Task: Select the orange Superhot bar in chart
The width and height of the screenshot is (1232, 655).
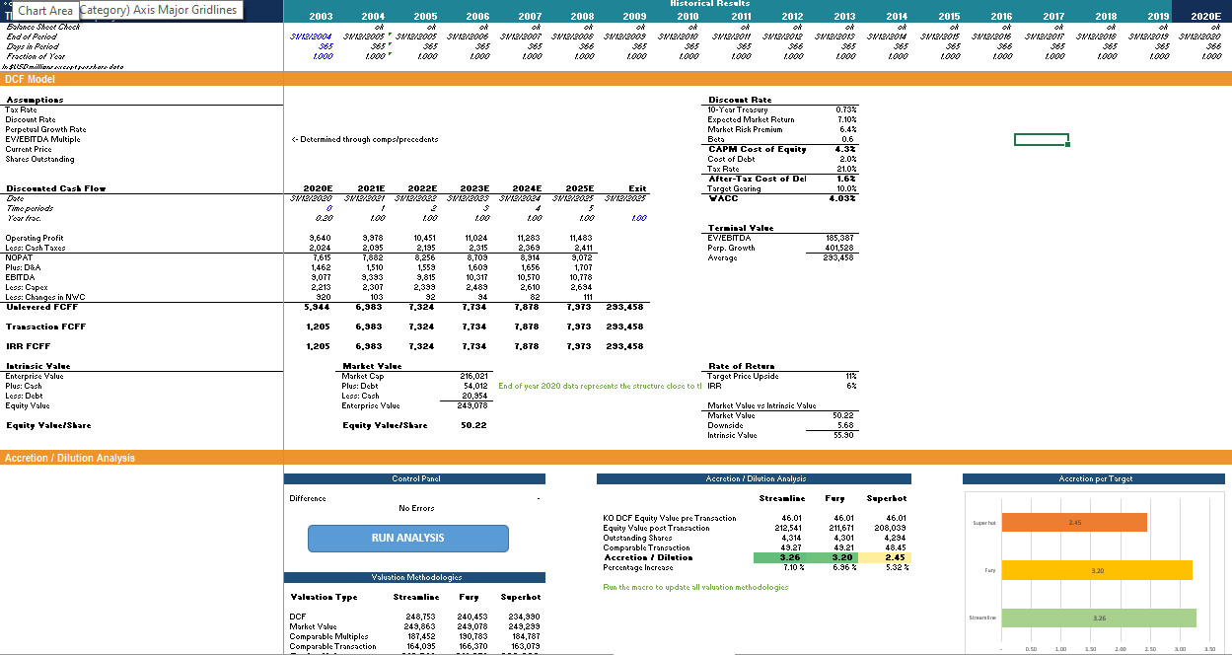Action: point(1073,523)
